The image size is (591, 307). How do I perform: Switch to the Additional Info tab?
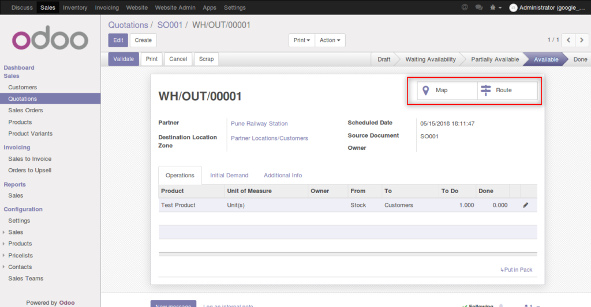pyautogui.click(x=283, y=175)
